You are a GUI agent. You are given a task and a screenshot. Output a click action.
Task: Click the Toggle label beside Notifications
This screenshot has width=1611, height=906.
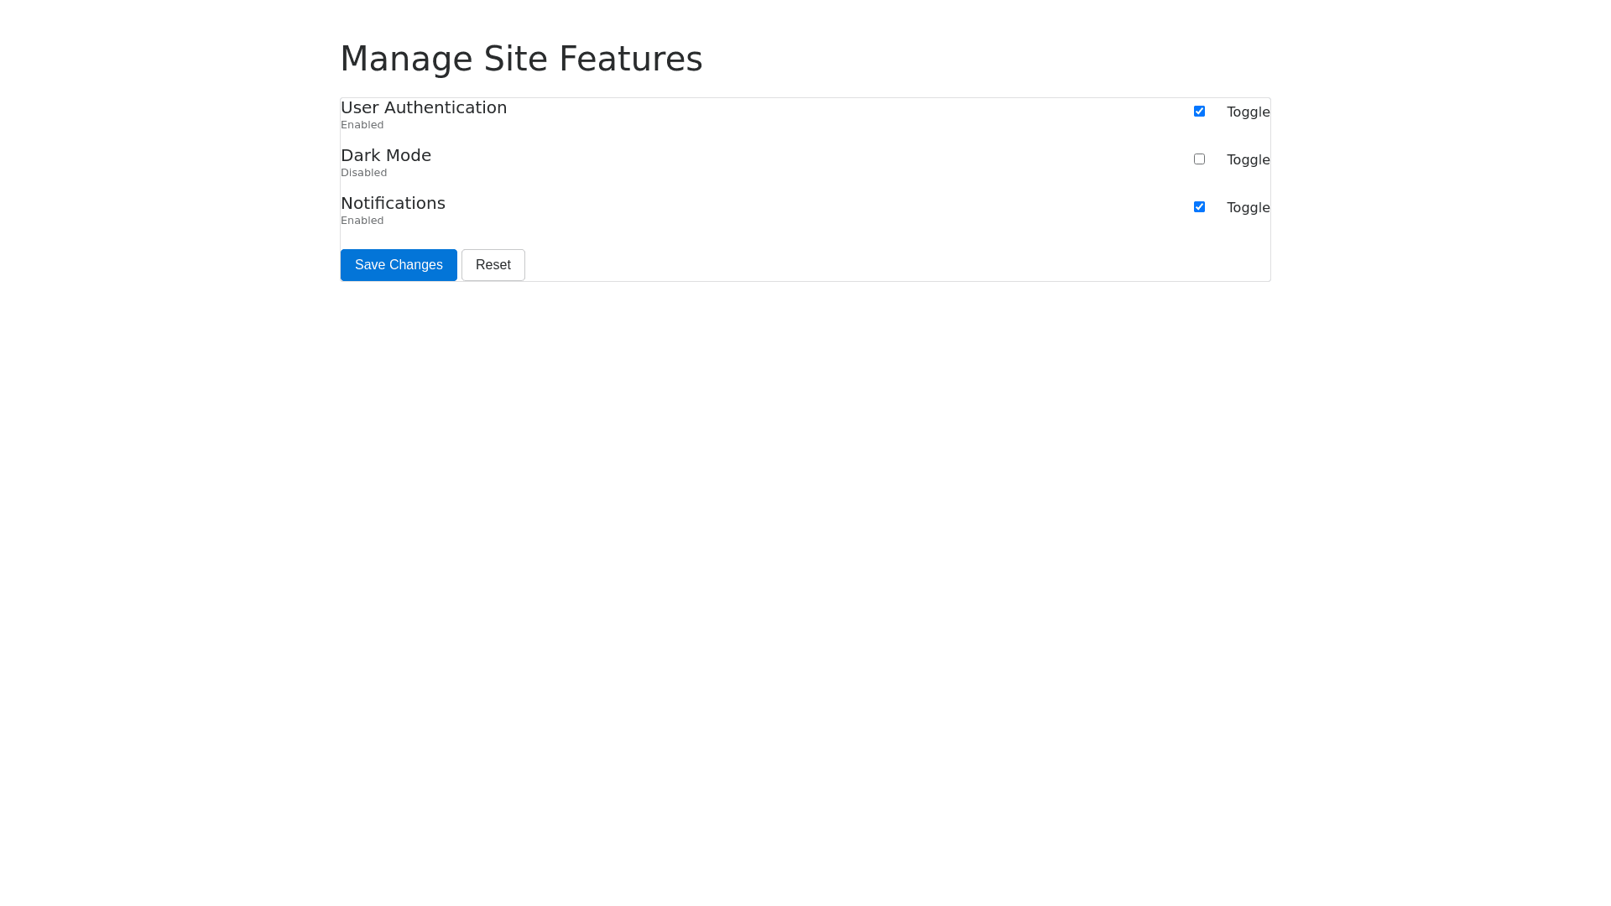1248,208
